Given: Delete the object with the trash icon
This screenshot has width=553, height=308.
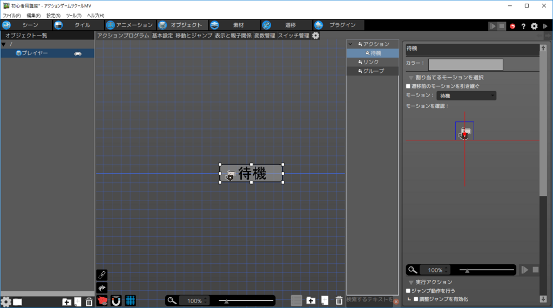Looking at the screenshot, I should [89, 302].
